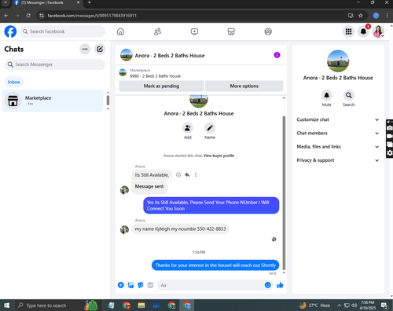Open the emoji picker in message box

click(267, 285)
